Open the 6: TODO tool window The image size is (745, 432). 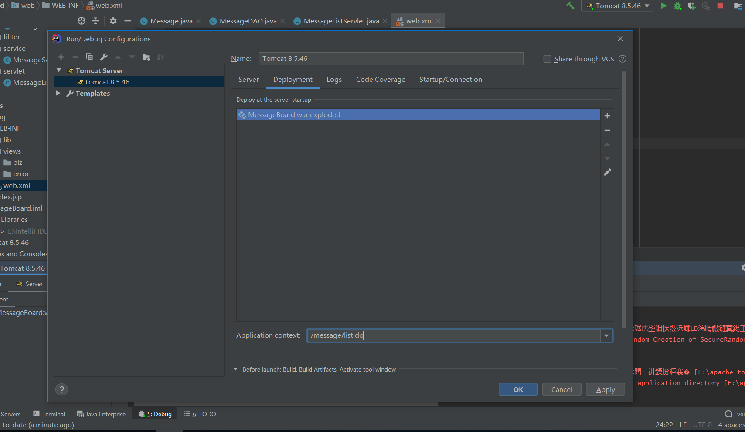tap(200, 414)
